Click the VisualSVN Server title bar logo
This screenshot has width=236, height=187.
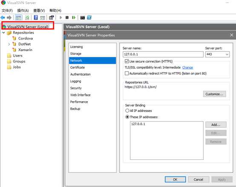tap(3, 3)
